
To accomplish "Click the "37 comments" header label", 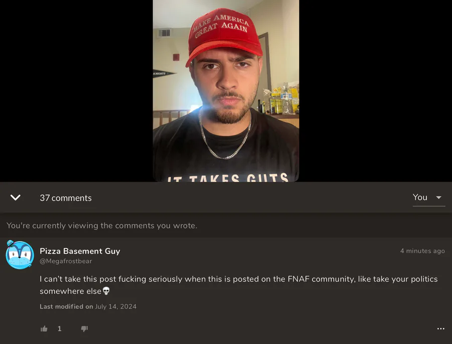I will (x=66, y=198).
